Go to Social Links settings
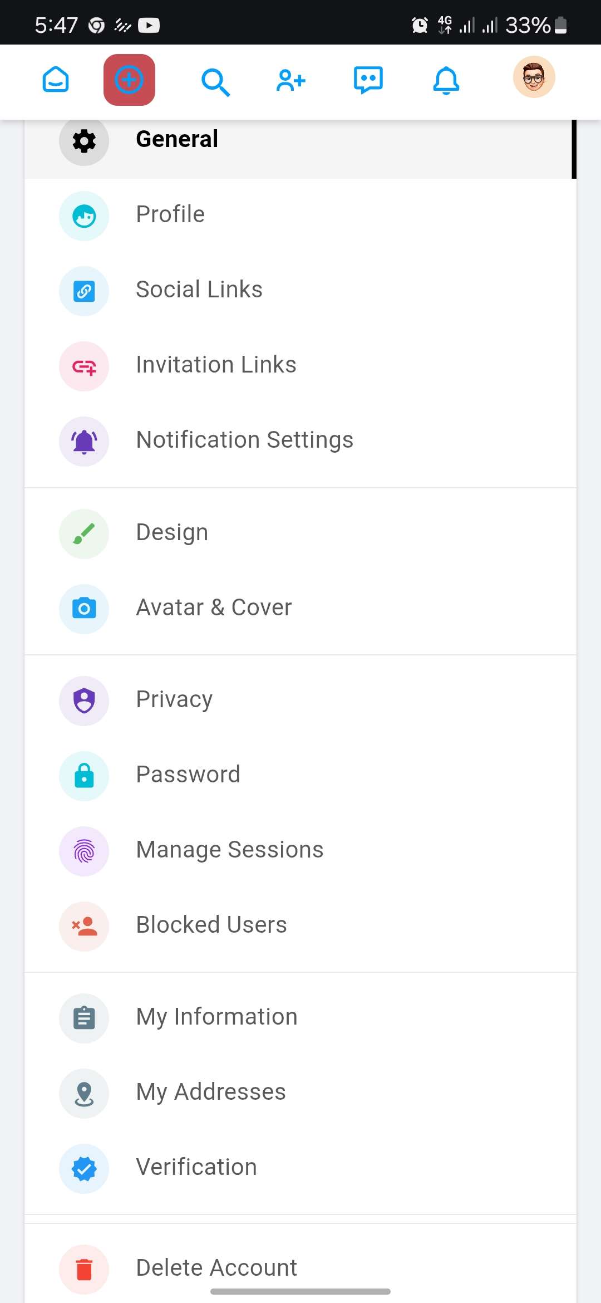601x1303 pixels. (300, 291)
